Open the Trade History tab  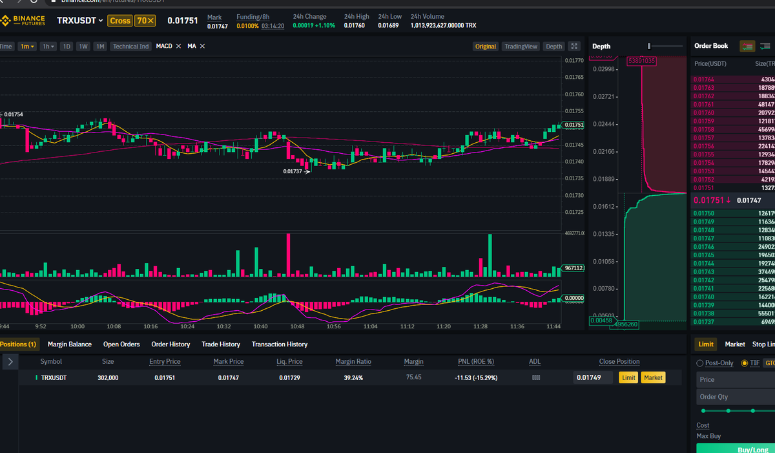(221, 344)
